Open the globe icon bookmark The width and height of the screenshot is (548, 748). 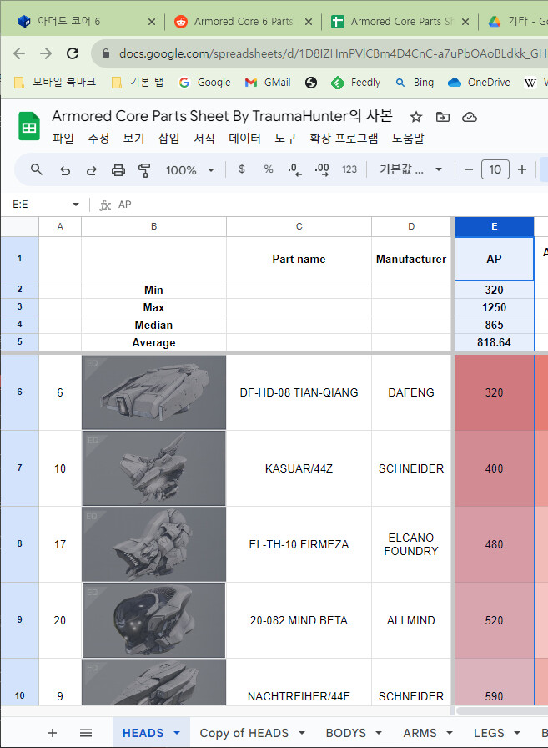pyautogui.click(x=311, y=83)
